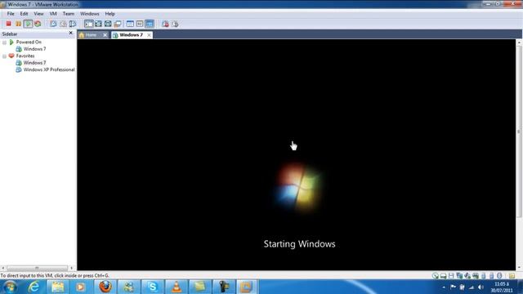
Task: Click the sidebar scrollbar right arrow
Action: click(71, 268)
